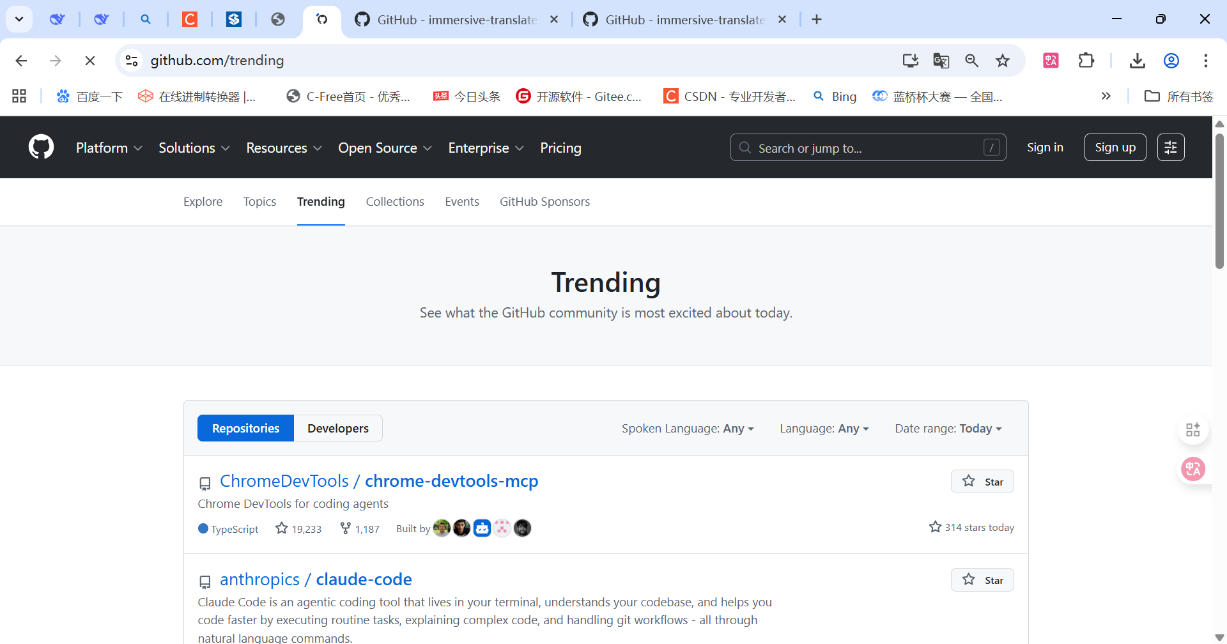This screenshot has width=1227, height=644.
Task: Go to GitHub Sponsors tab
Action: point(544,201)
